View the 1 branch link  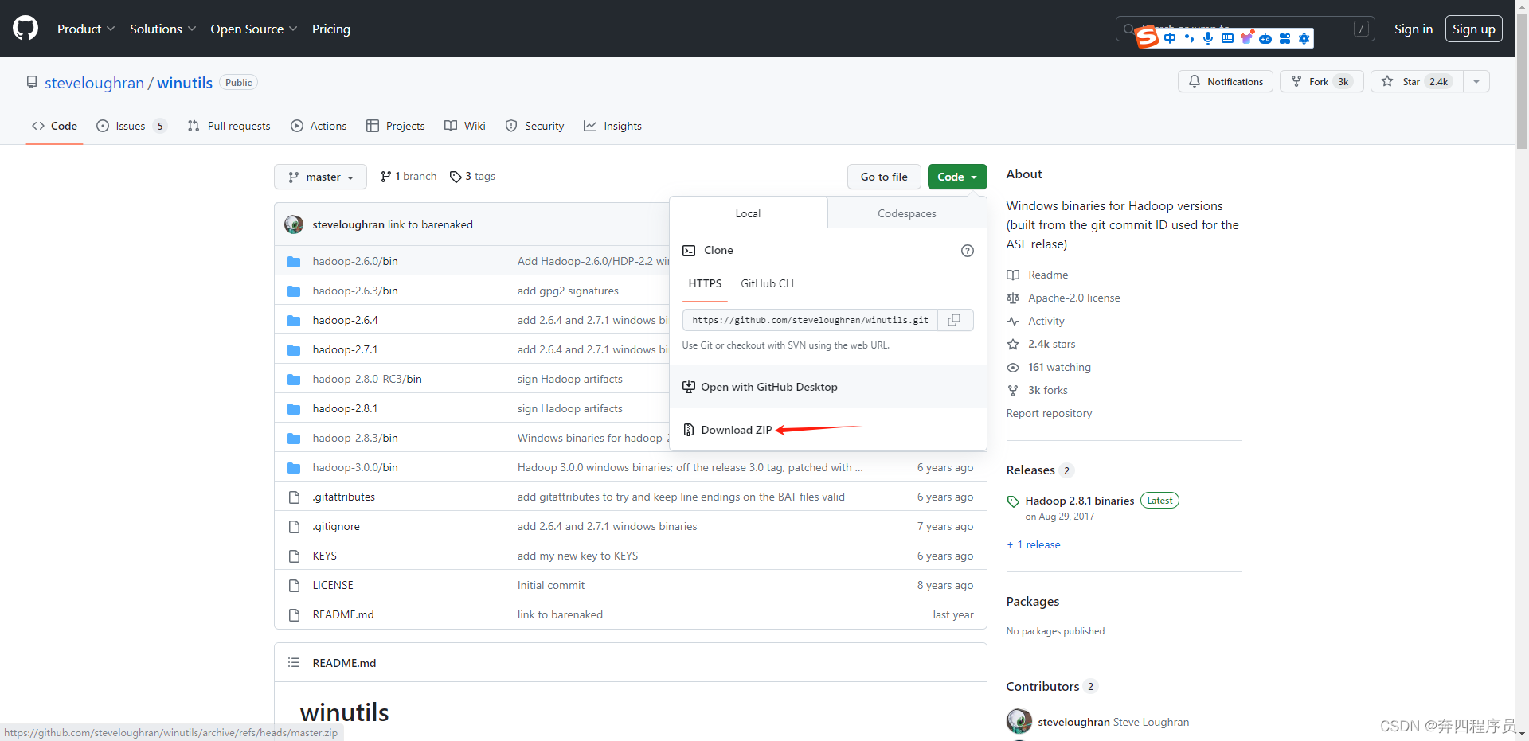pos(409,176)
